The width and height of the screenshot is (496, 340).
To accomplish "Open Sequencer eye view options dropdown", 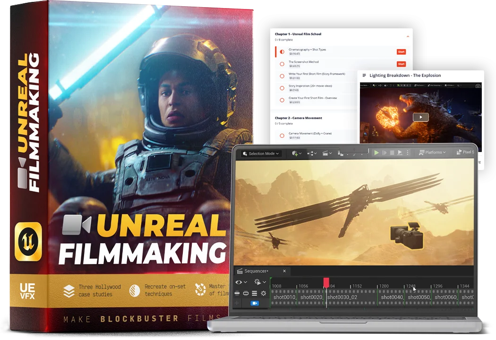I will tap(241, 282).
